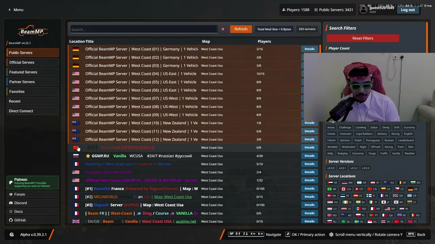Enable the Cops-Robbers tag filter

364,134
